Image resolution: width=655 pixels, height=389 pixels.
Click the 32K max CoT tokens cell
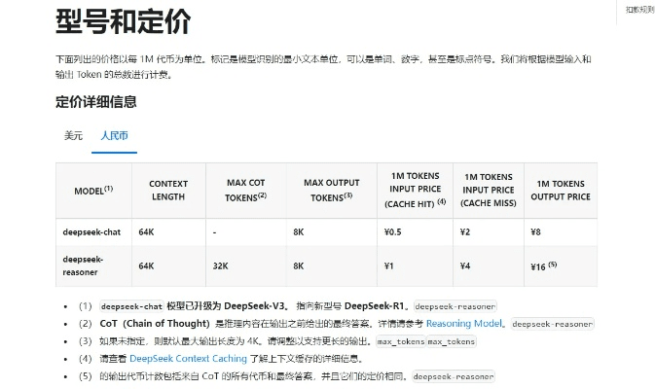click(x=221, y=265)
